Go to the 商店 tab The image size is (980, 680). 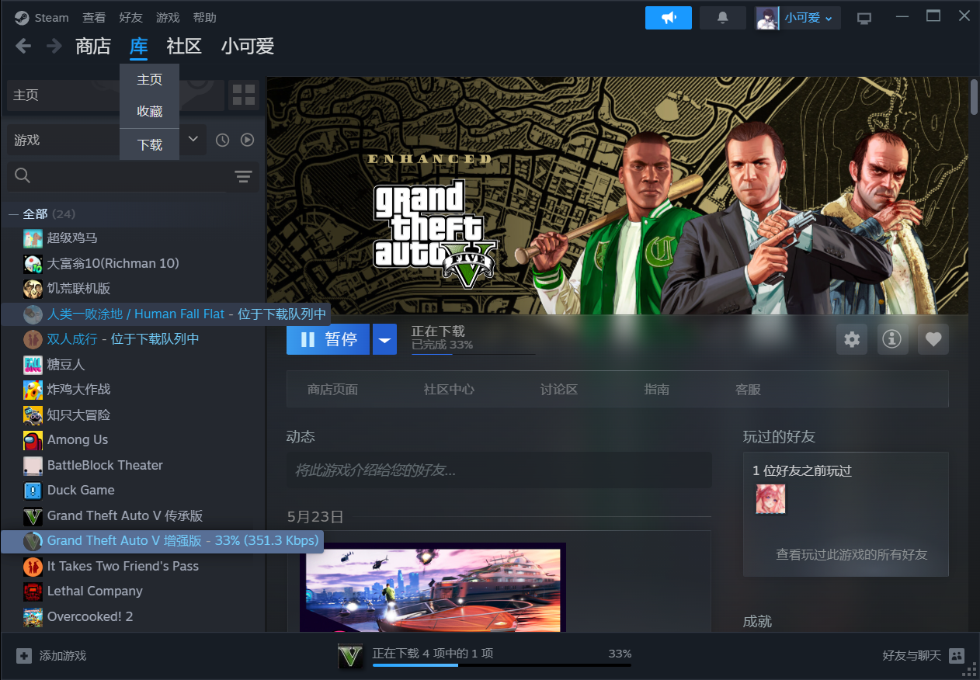click(93, 47)
